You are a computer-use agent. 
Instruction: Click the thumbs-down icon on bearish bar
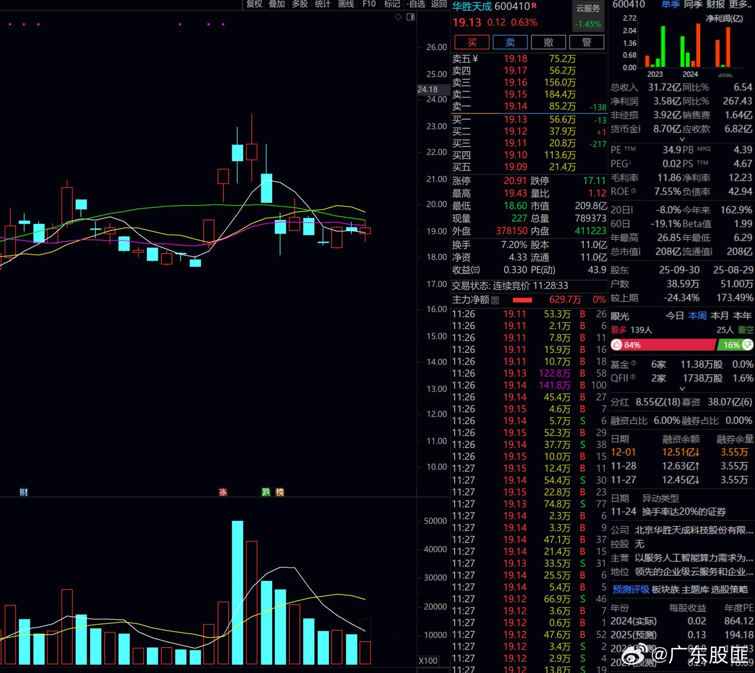click(748, 344)
